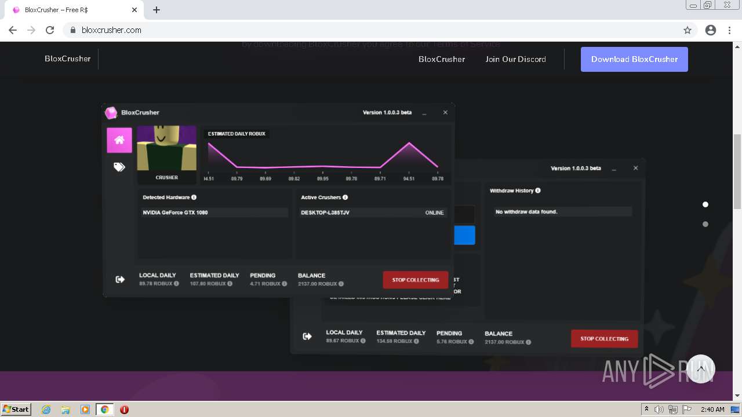Reload the page with the browser refresh icon
The height and width of the screenshot is (417, 742).
[x=50, y=30]
